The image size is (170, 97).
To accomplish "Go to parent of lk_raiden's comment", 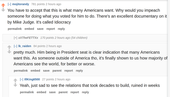I will pyautogui.click(x=57, y=71).
